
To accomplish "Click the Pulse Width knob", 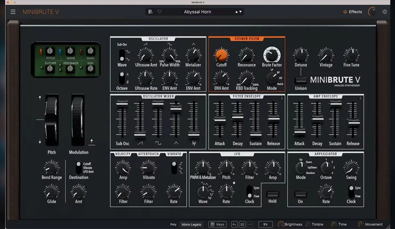I will [170, 55].
